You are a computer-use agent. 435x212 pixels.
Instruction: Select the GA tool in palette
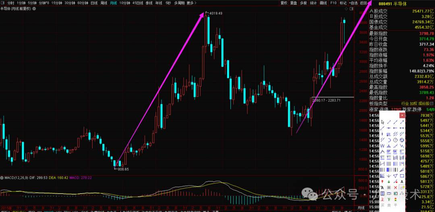(396, 151)
